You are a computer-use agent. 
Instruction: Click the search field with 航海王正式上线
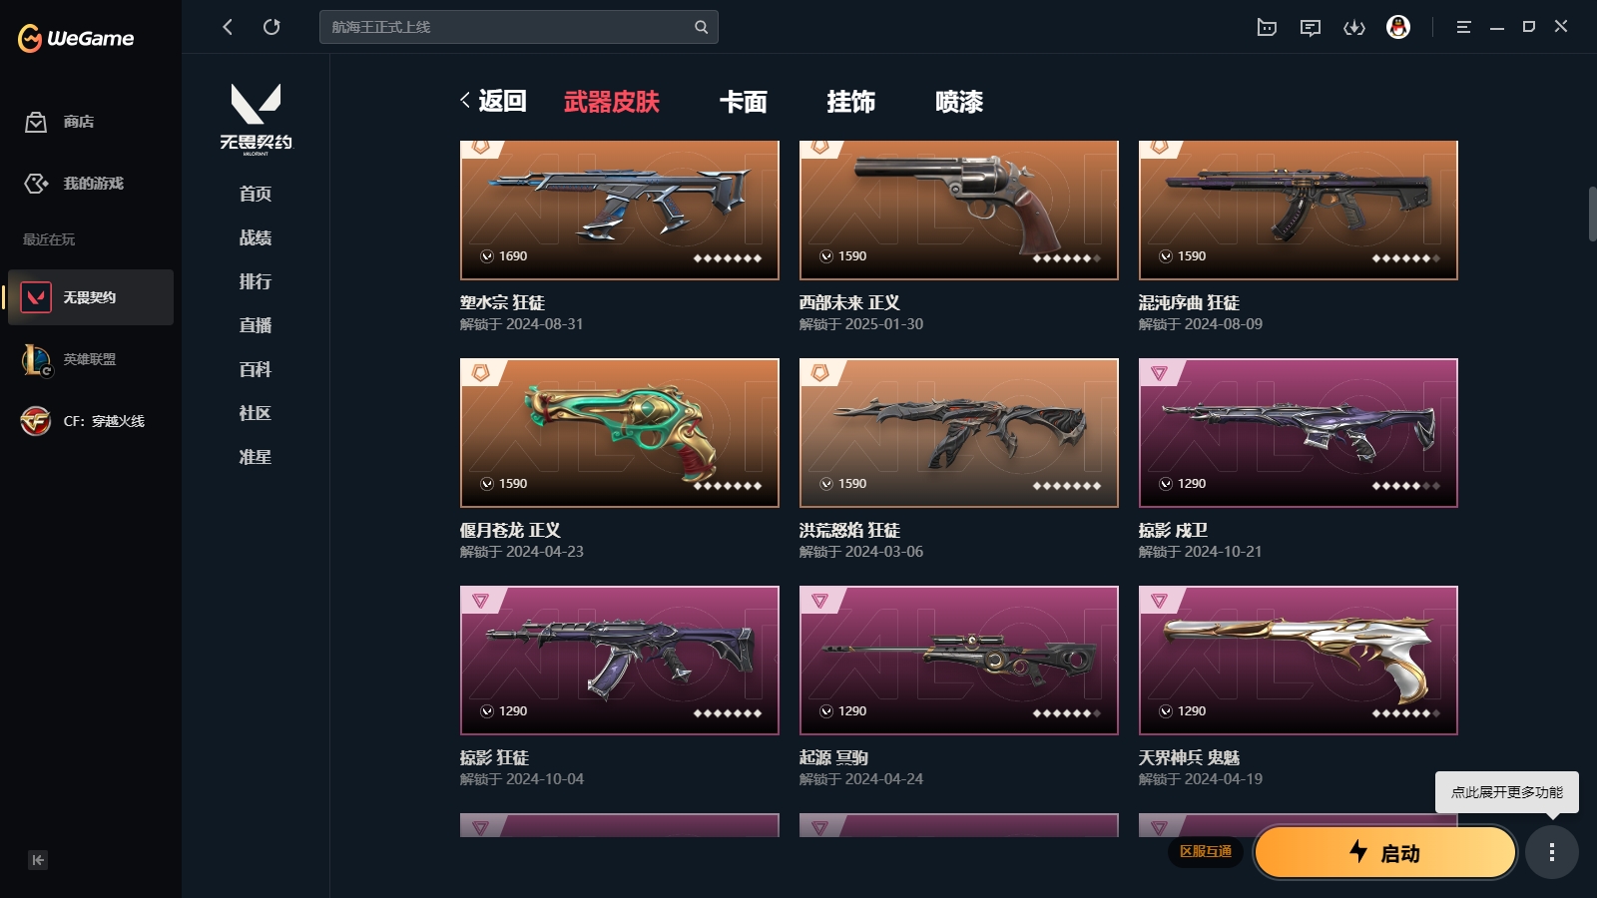[518, 27]
